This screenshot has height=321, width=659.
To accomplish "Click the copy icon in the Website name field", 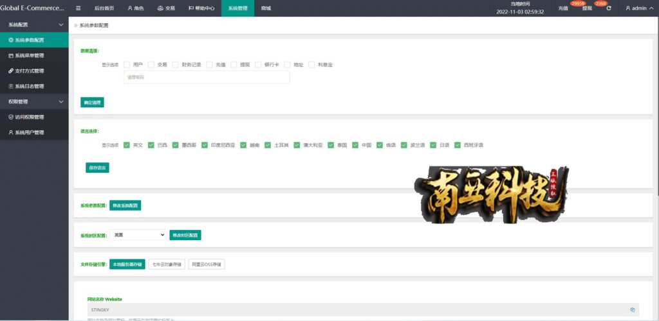I will click(632, 309).
